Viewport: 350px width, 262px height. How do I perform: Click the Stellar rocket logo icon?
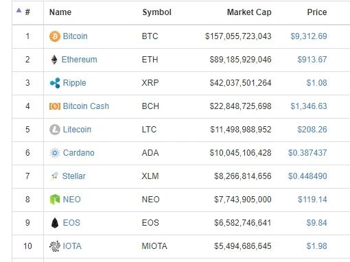pyautogui.click(x=54, y=176)
